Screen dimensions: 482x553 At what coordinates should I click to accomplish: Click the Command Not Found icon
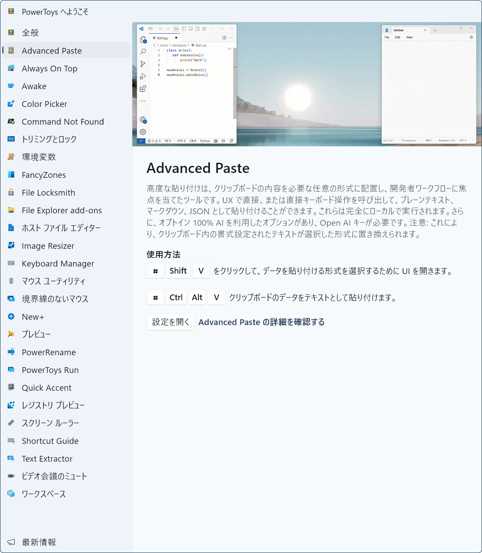tap(11, 122)
